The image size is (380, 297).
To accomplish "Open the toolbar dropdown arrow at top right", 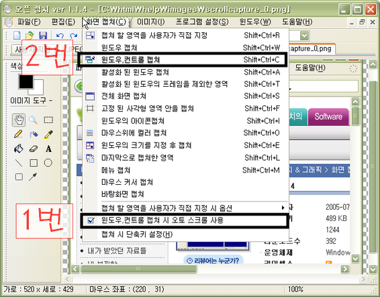I will [x=305, y=36].
